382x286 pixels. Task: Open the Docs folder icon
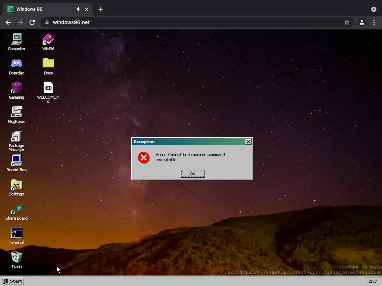coord(48,66)
